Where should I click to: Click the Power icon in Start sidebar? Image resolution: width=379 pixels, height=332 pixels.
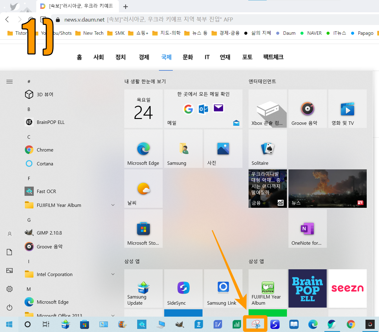pyautogui.click(x=10, y=307)
